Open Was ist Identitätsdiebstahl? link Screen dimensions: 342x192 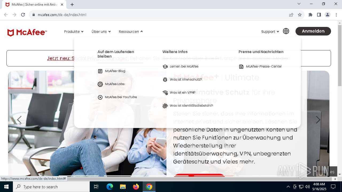point(192,106)
